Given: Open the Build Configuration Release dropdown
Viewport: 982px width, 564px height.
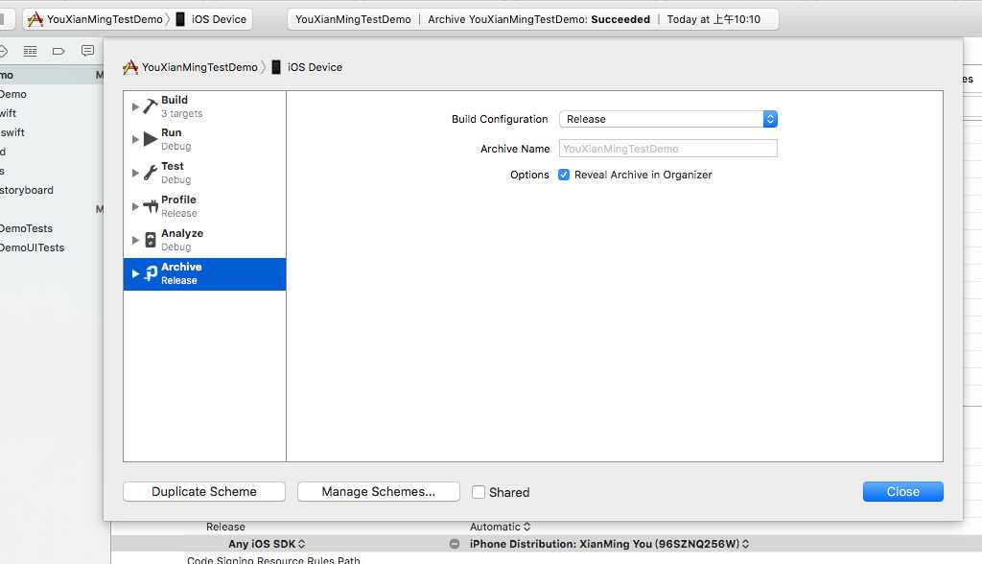Looking at the screenshot, I should tap(668, 119).
